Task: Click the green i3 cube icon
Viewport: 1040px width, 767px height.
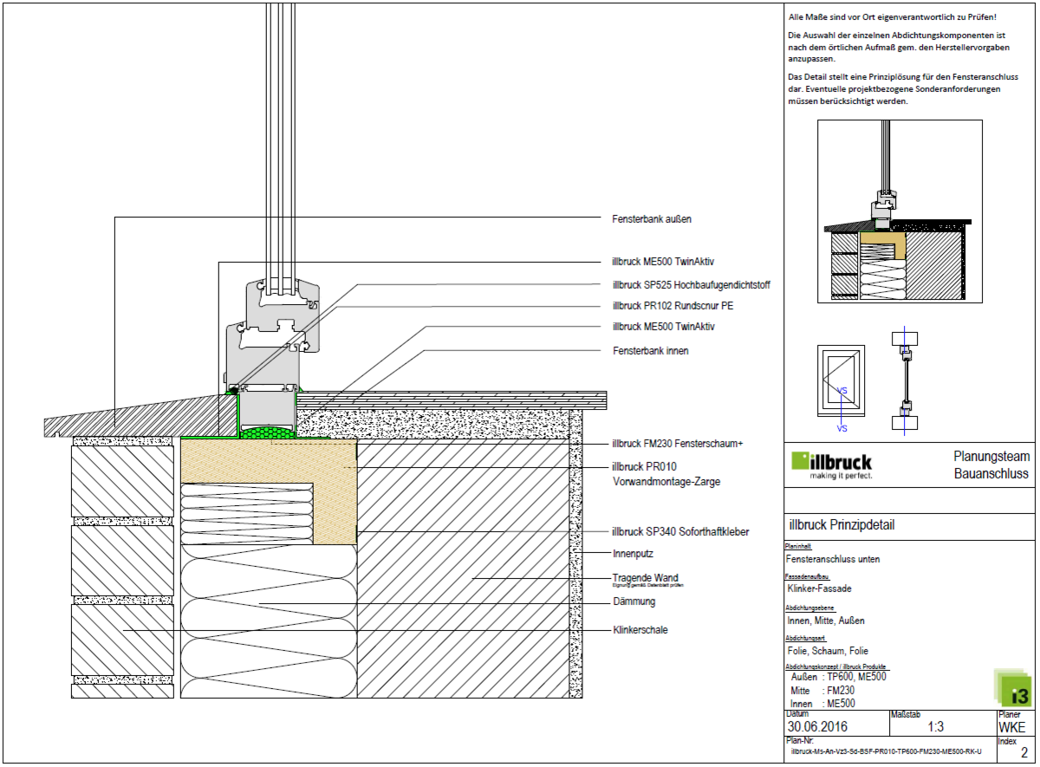Action: [x=1015, y=687]
